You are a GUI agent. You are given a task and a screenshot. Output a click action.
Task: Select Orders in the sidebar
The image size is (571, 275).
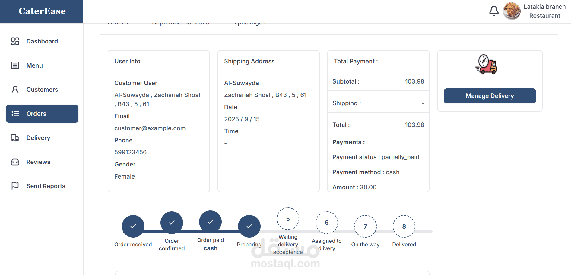[42, 114]
